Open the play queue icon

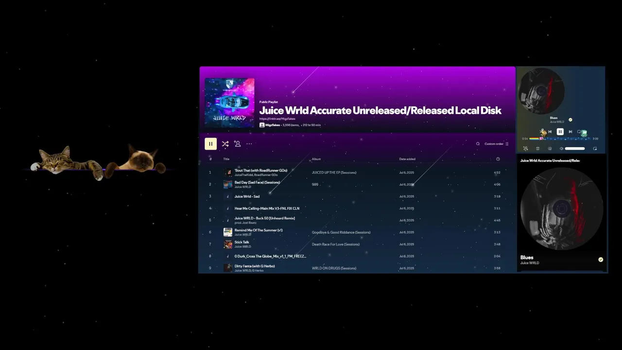(x=537, y=149)
